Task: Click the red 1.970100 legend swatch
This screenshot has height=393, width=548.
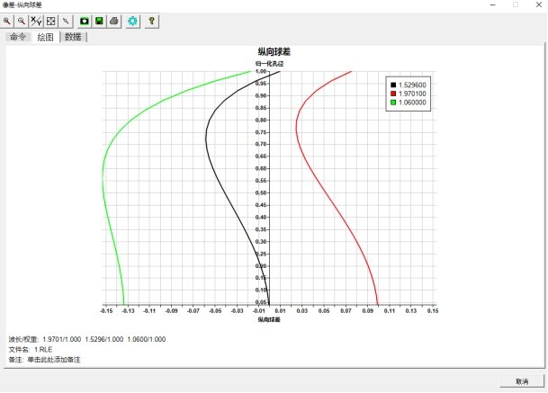Action: (393, 94)
